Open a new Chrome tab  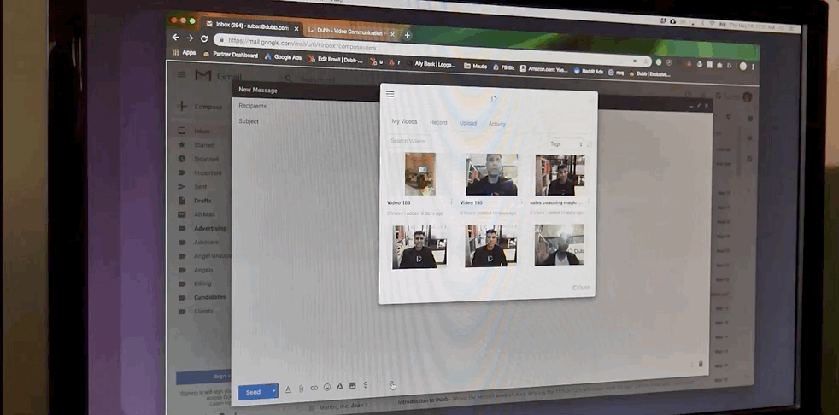[408, 35]
